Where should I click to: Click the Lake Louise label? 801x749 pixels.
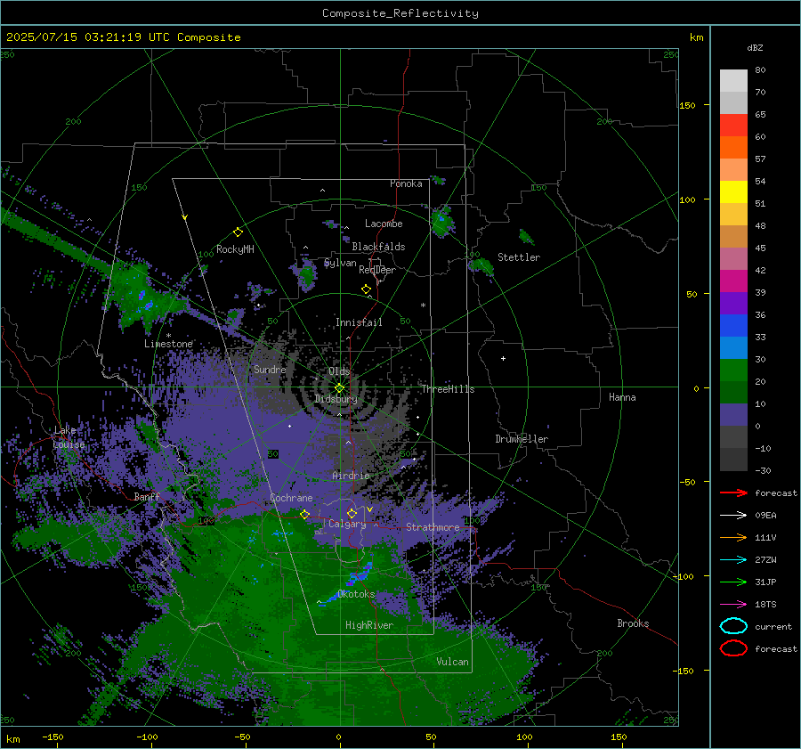[x=69, y=437]
